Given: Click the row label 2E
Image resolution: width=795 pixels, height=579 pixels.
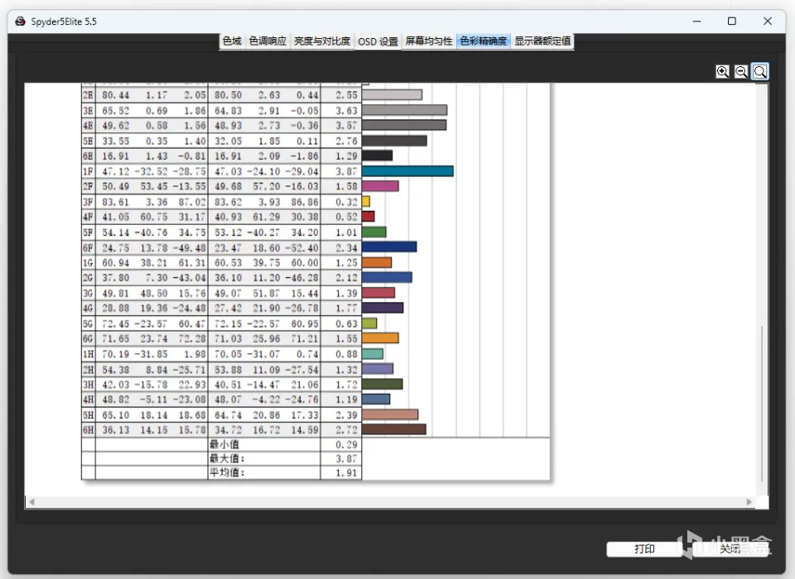Looking at the screenshot, I should click(x=89, y=95).
